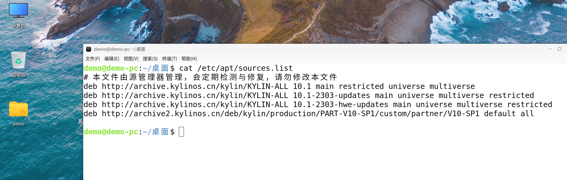
Task: Click the terminal title bar text
Action: (120, 49)
